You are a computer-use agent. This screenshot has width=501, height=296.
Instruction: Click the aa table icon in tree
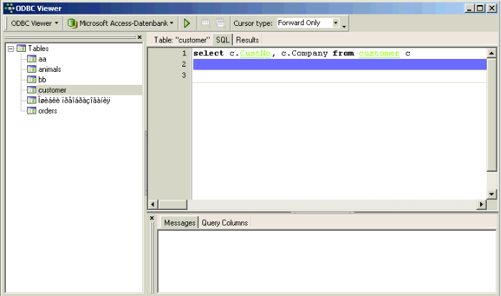pos(32,59)
